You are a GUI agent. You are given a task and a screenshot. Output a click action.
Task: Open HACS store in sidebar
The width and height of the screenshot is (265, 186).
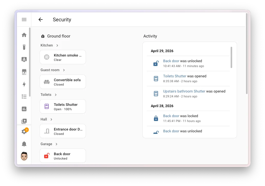point(24,72)
